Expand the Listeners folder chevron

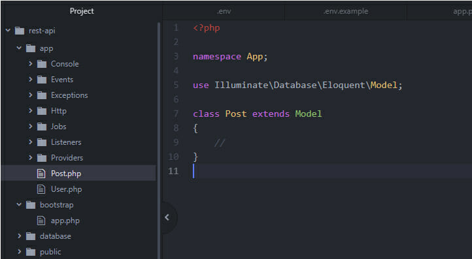click(31, 142)
